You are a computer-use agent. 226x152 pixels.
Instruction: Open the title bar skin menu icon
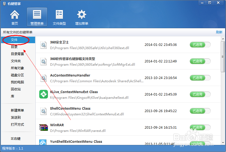(x=210, y=3)
